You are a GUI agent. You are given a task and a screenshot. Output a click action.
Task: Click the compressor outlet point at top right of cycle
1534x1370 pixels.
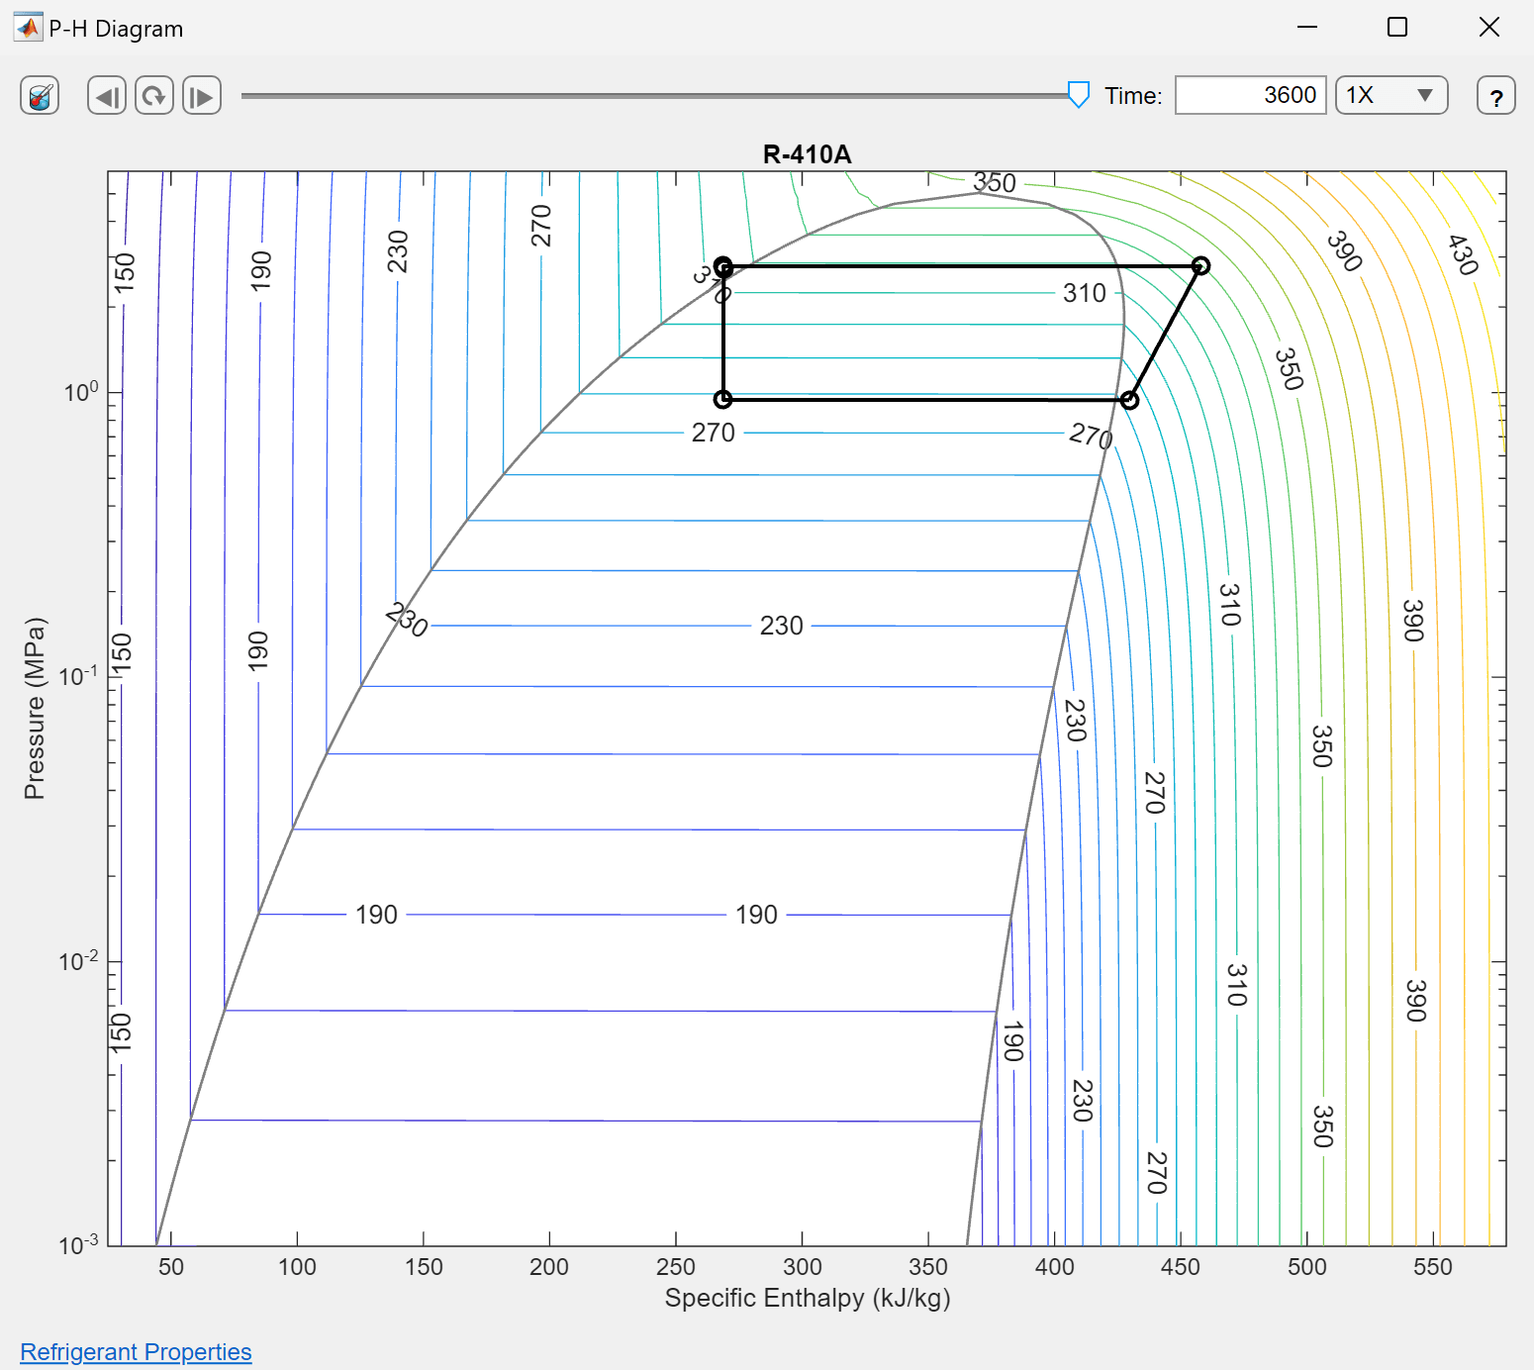1200,265
